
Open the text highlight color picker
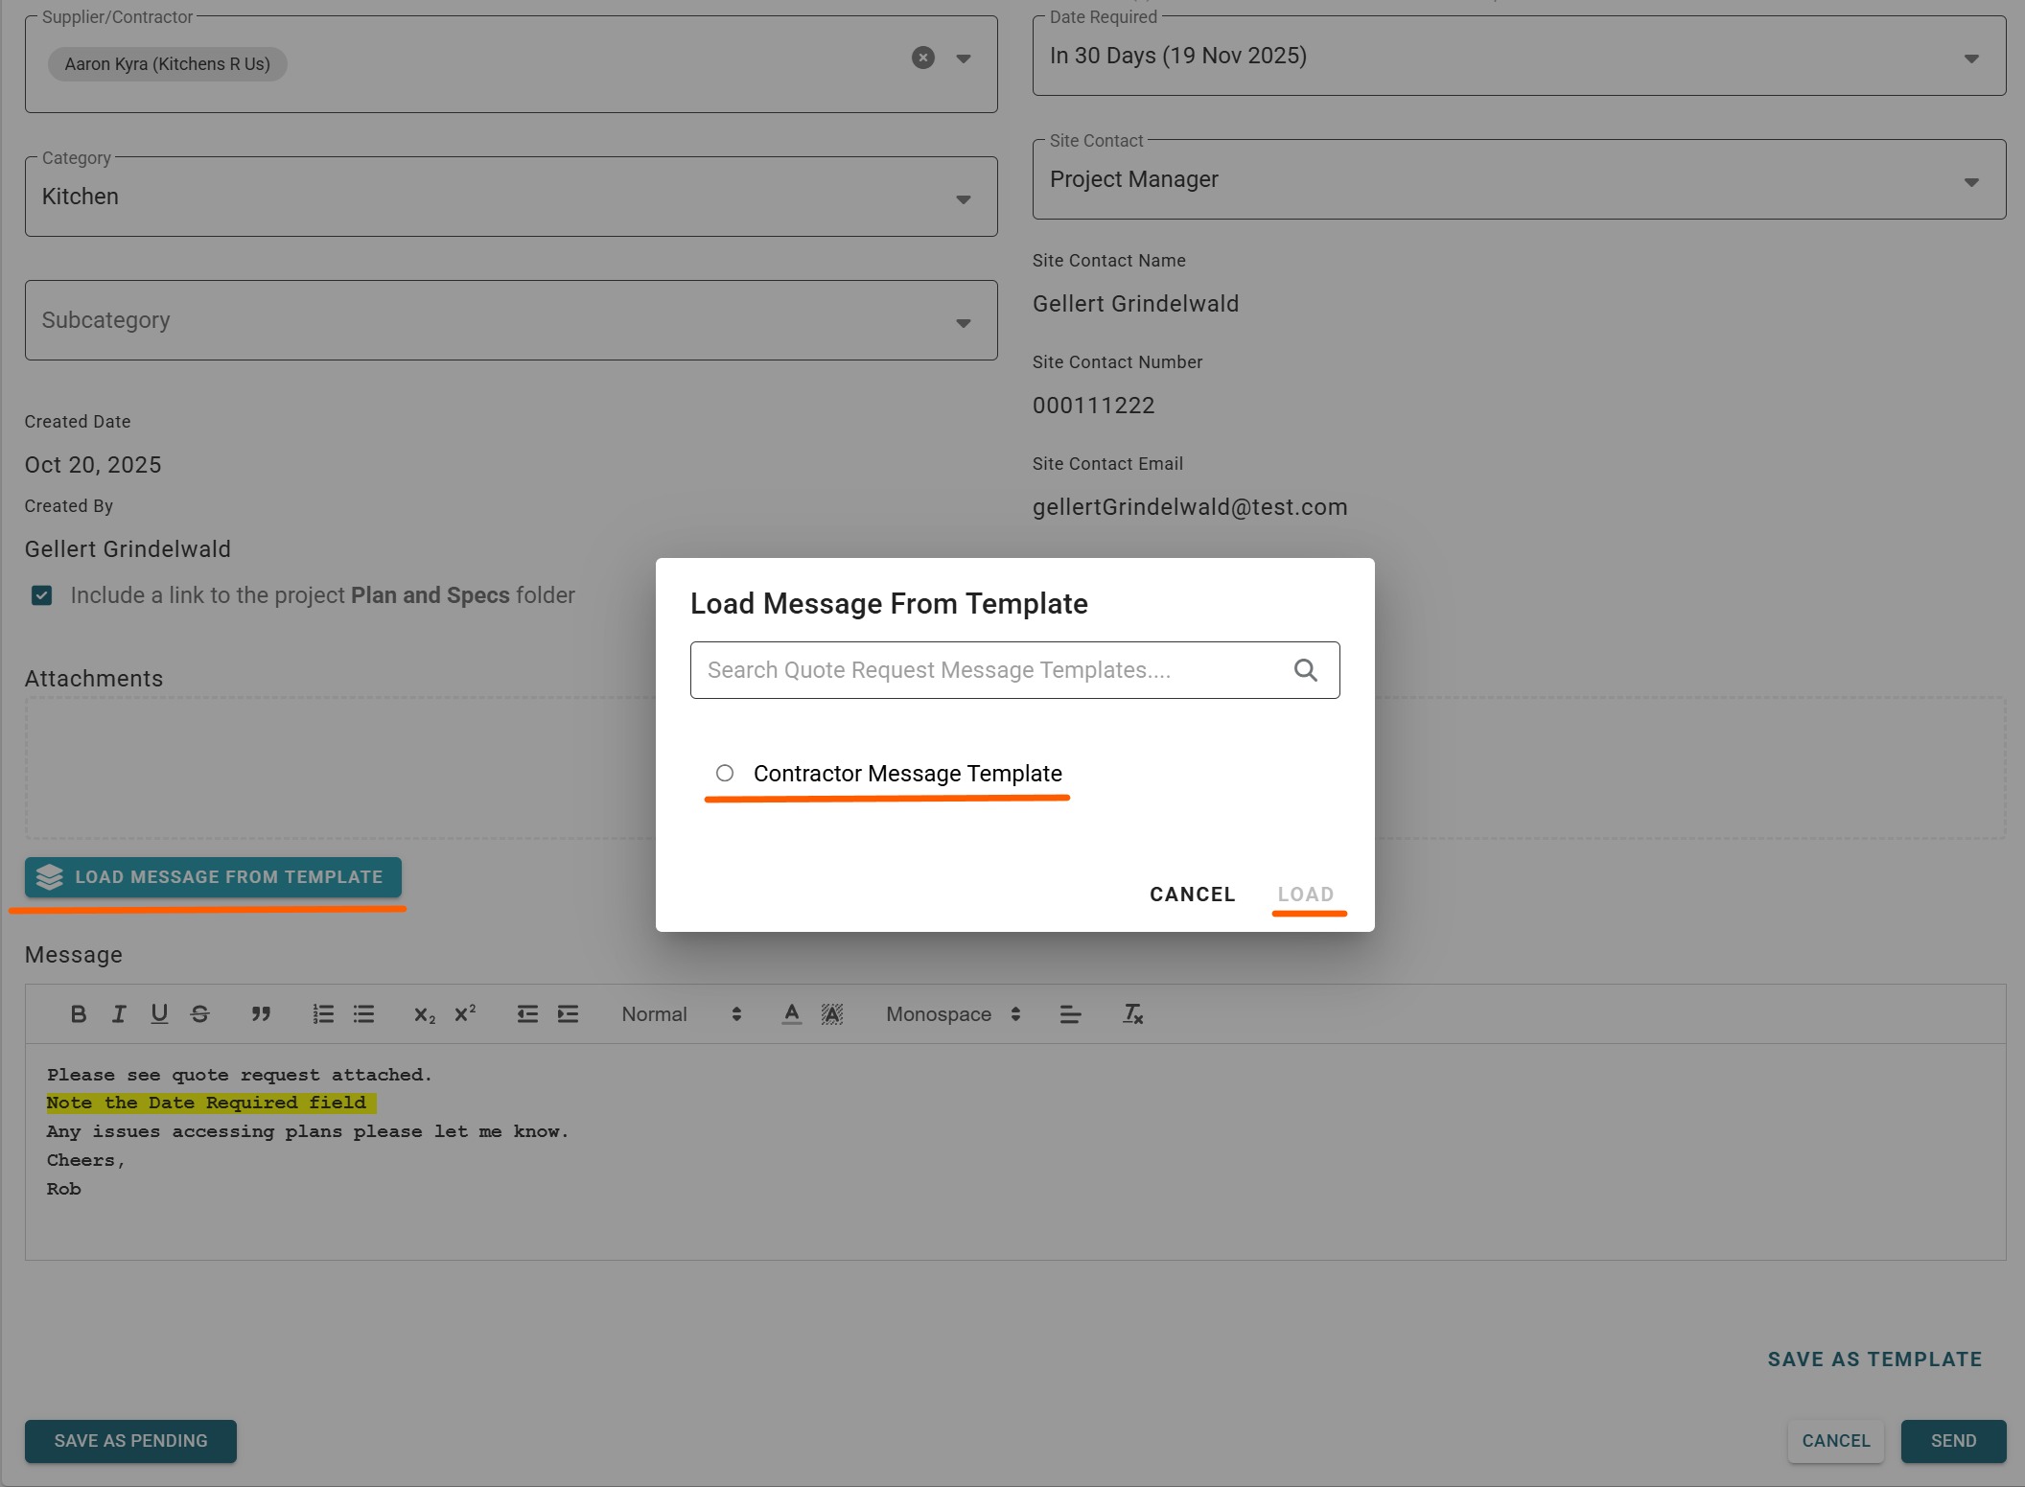pos(832,1013)
